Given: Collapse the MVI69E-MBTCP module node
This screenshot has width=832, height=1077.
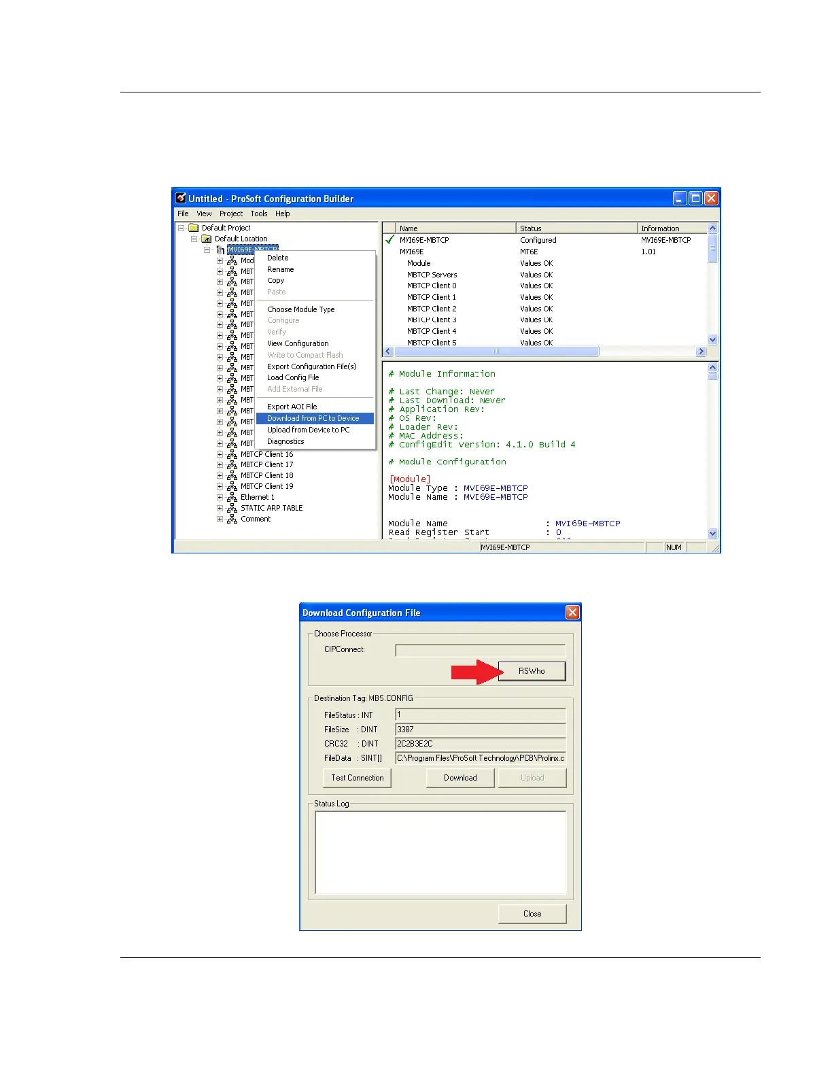Looking at the screenshot, I should pyautogui.click(x=207, y=250).
